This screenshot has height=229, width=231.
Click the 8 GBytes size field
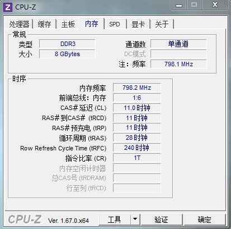point(67,54)
